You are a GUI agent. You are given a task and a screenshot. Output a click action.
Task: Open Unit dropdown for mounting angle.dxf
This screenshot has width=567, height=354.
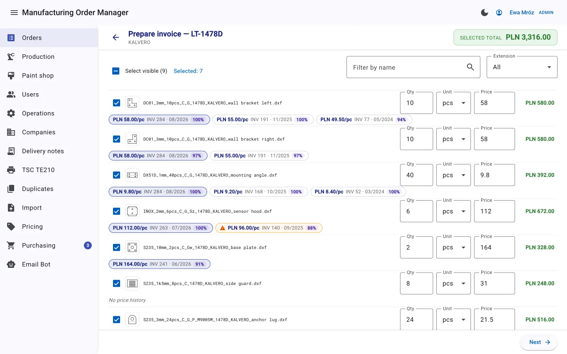click(454, 175)
